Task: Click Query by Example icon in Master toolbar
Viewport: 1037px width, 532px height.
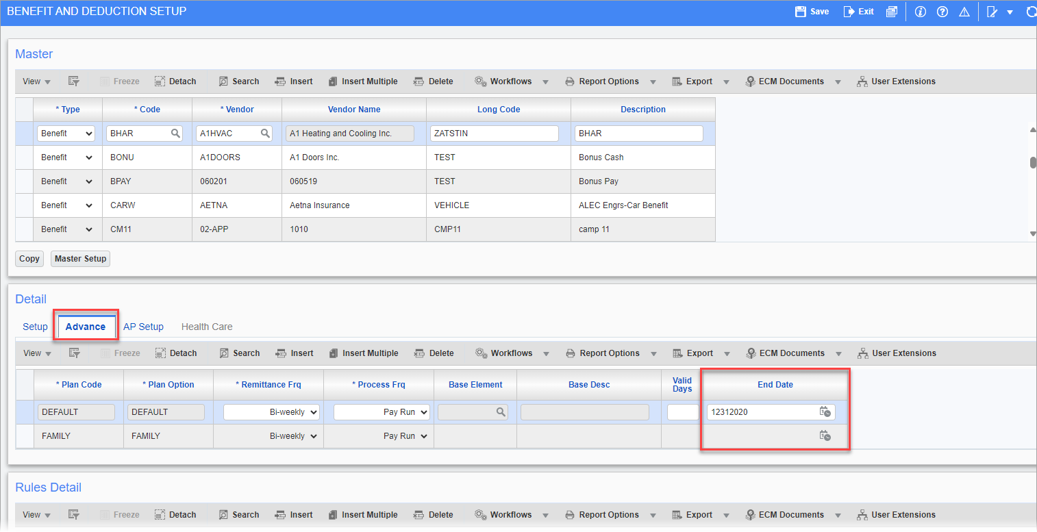Action: coord(74,81)
